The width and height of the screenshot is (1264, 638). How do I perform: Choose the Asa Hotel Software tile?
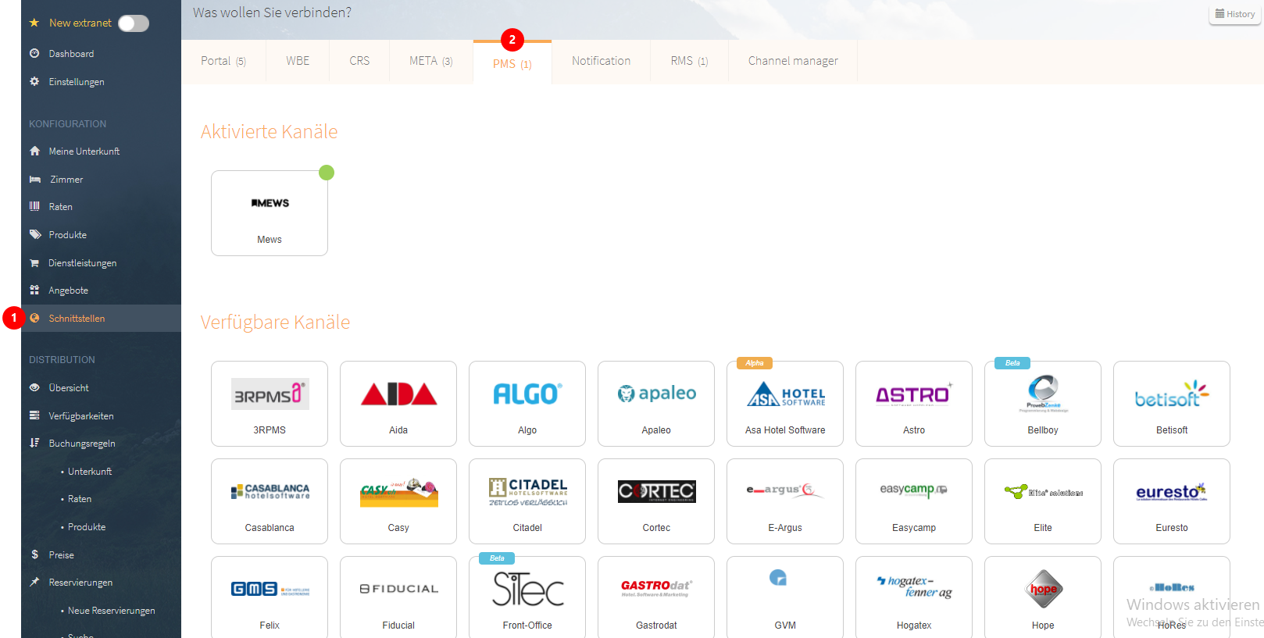coord(785,404)
